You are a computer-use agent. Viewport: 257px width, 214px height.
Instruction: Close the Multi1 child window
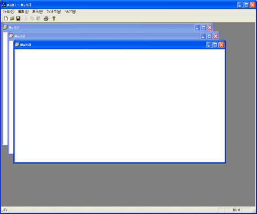click(x=210, y=27)
